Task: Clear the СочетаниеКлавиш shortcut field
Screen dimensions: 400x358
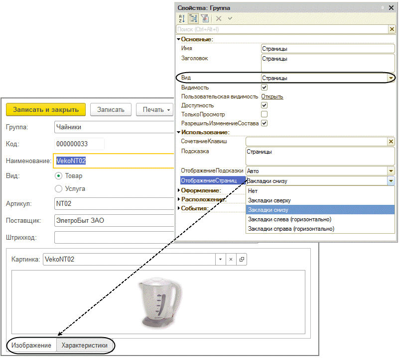Action: click(x=391, y=142)
